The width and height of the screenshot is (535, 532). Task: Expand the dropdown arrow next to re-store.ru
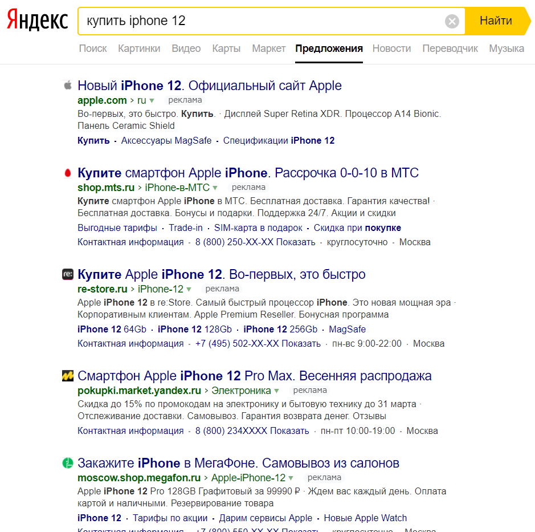[189, 290]
